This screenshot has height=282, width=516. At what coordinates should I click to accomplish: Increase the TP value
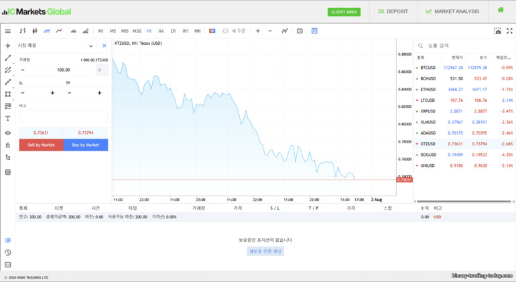(x=99, y=93)
